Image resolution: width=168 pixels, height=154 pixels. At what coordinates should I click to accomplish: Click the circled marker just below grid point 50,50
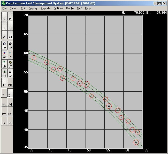point(91,96)
